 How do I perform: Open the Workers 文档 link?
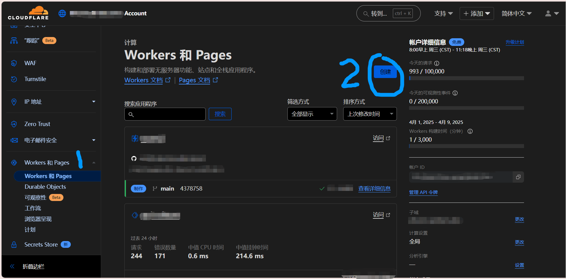pos(143,80)
